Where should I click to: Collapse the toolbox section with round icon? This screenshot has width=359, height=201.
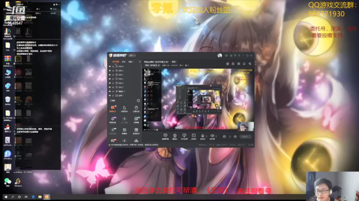coord(138,100)
